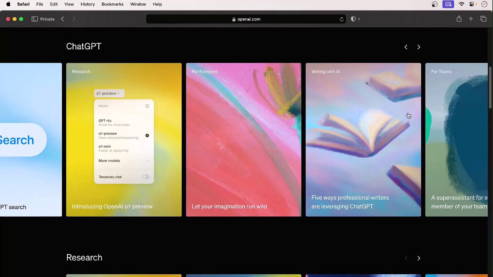
Task: Open a new tab with plus icon
Action: [471, 19]
